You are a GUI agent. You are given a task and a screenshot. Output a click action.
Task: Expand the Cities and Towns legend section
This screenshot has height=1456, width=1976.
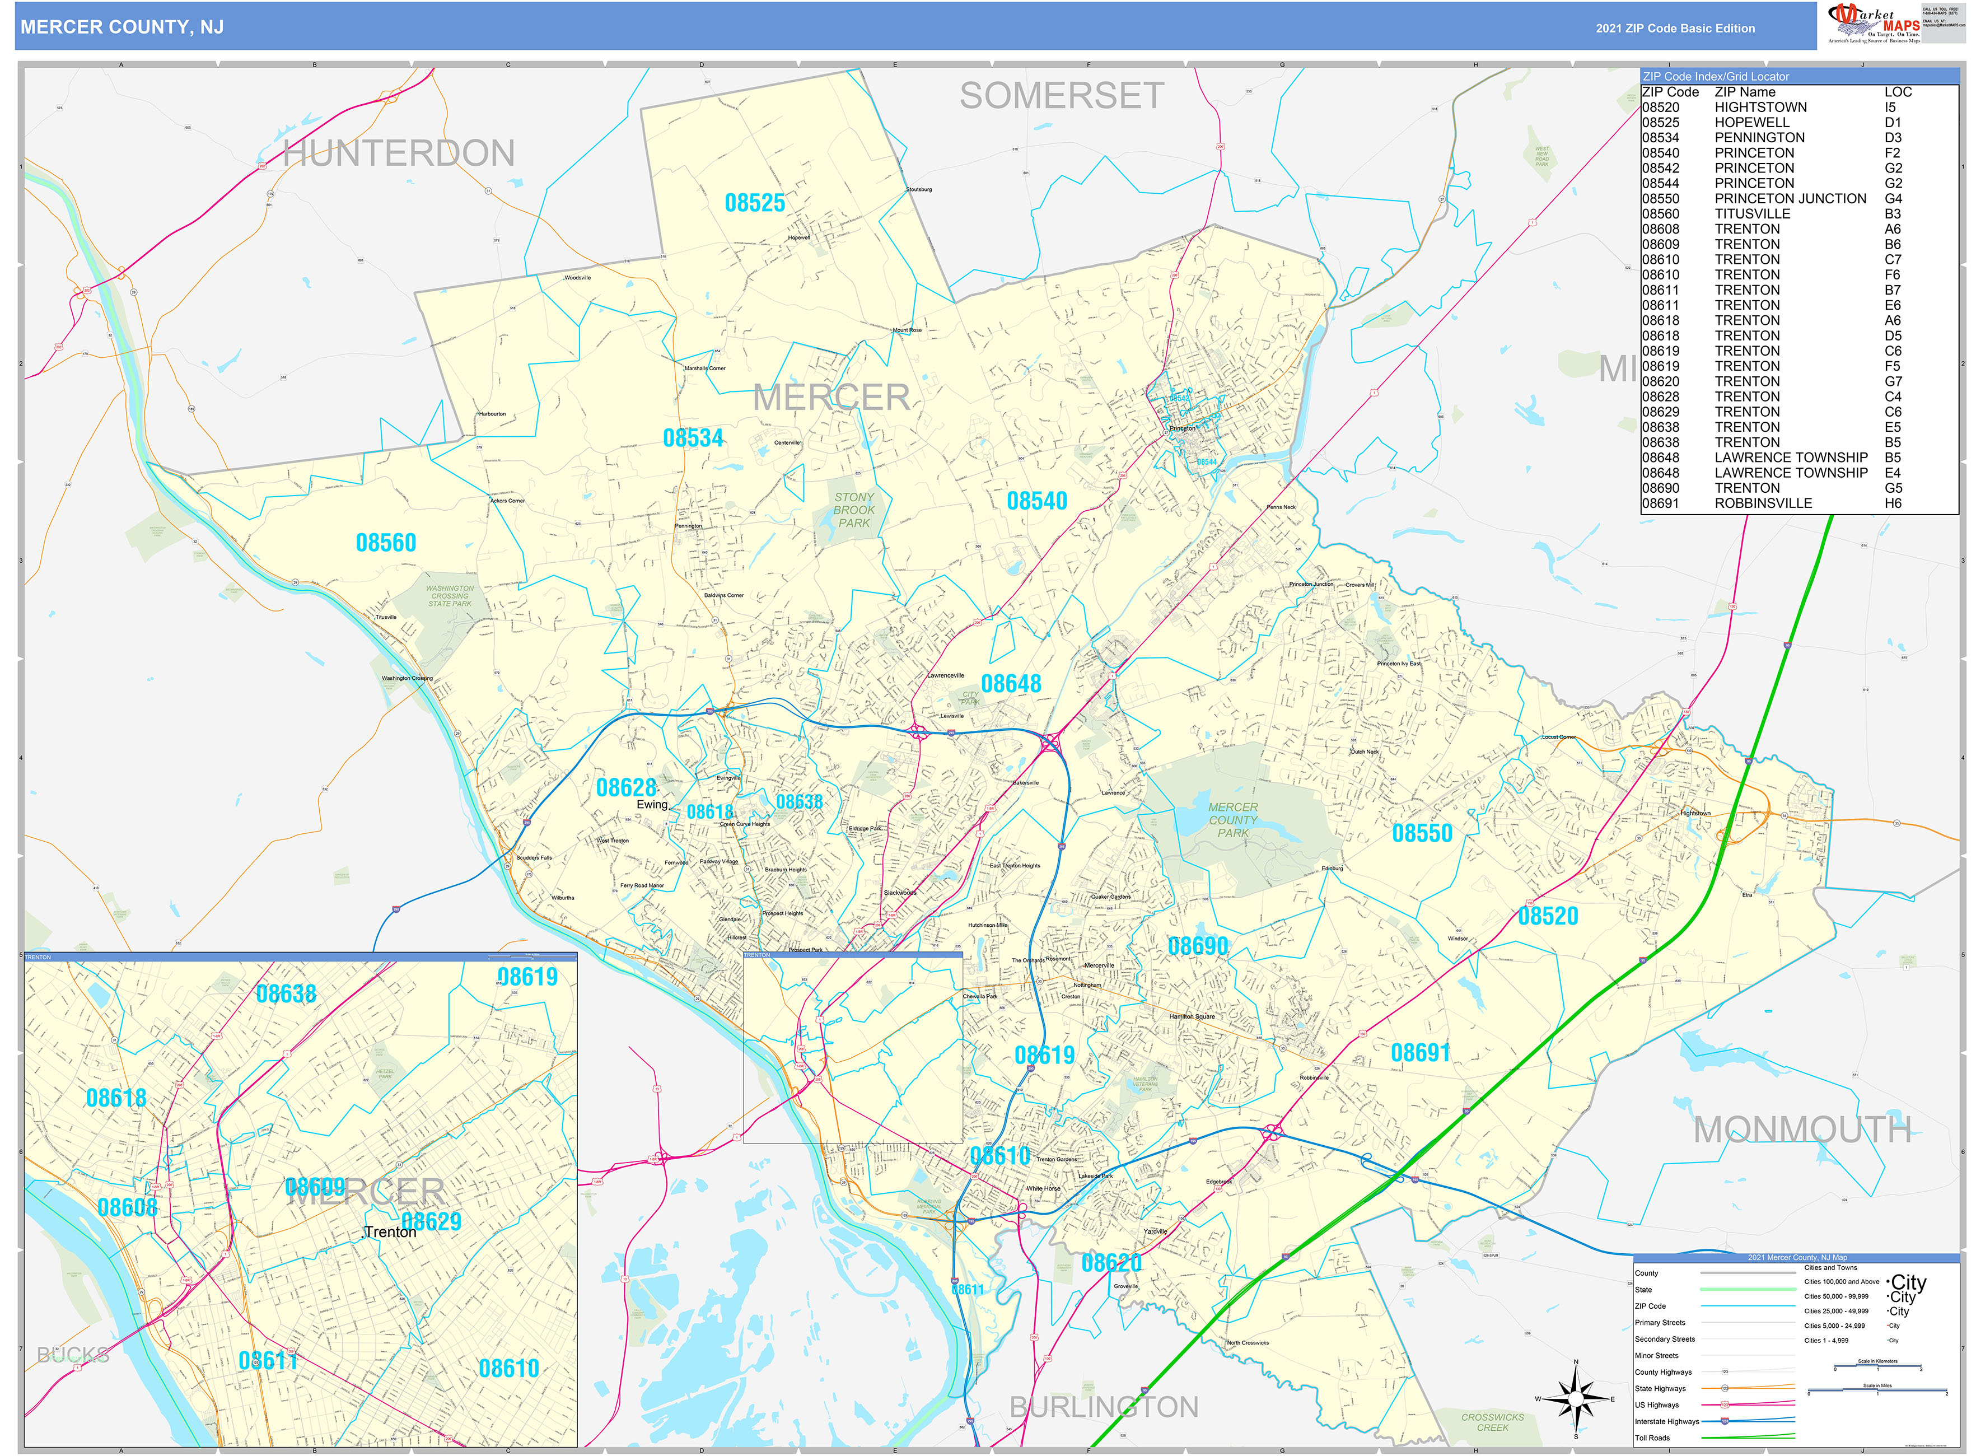pyautogui.click(x=1830, y=1268)
